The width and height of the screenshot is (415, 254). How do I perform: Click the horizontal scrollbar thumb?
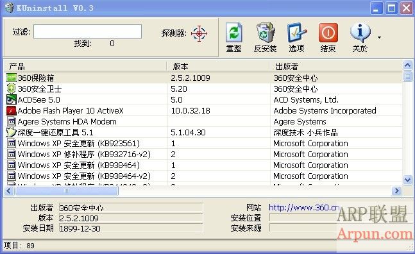[x=67, y=190]
